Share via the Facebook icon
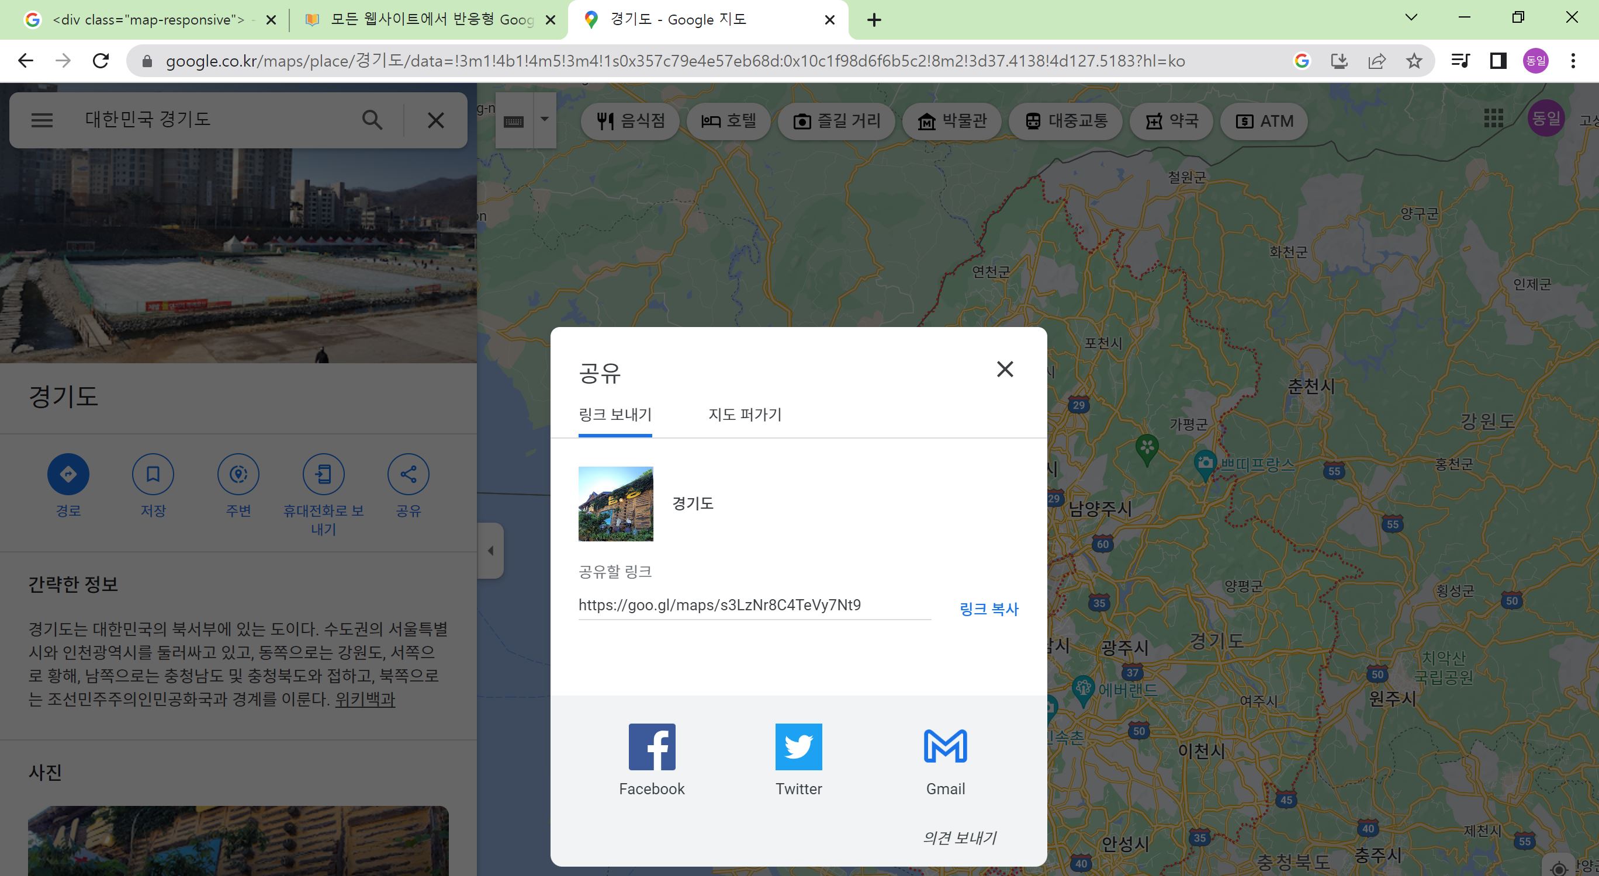This screenshot has height=876, width=1599. (x=651, y=746)
